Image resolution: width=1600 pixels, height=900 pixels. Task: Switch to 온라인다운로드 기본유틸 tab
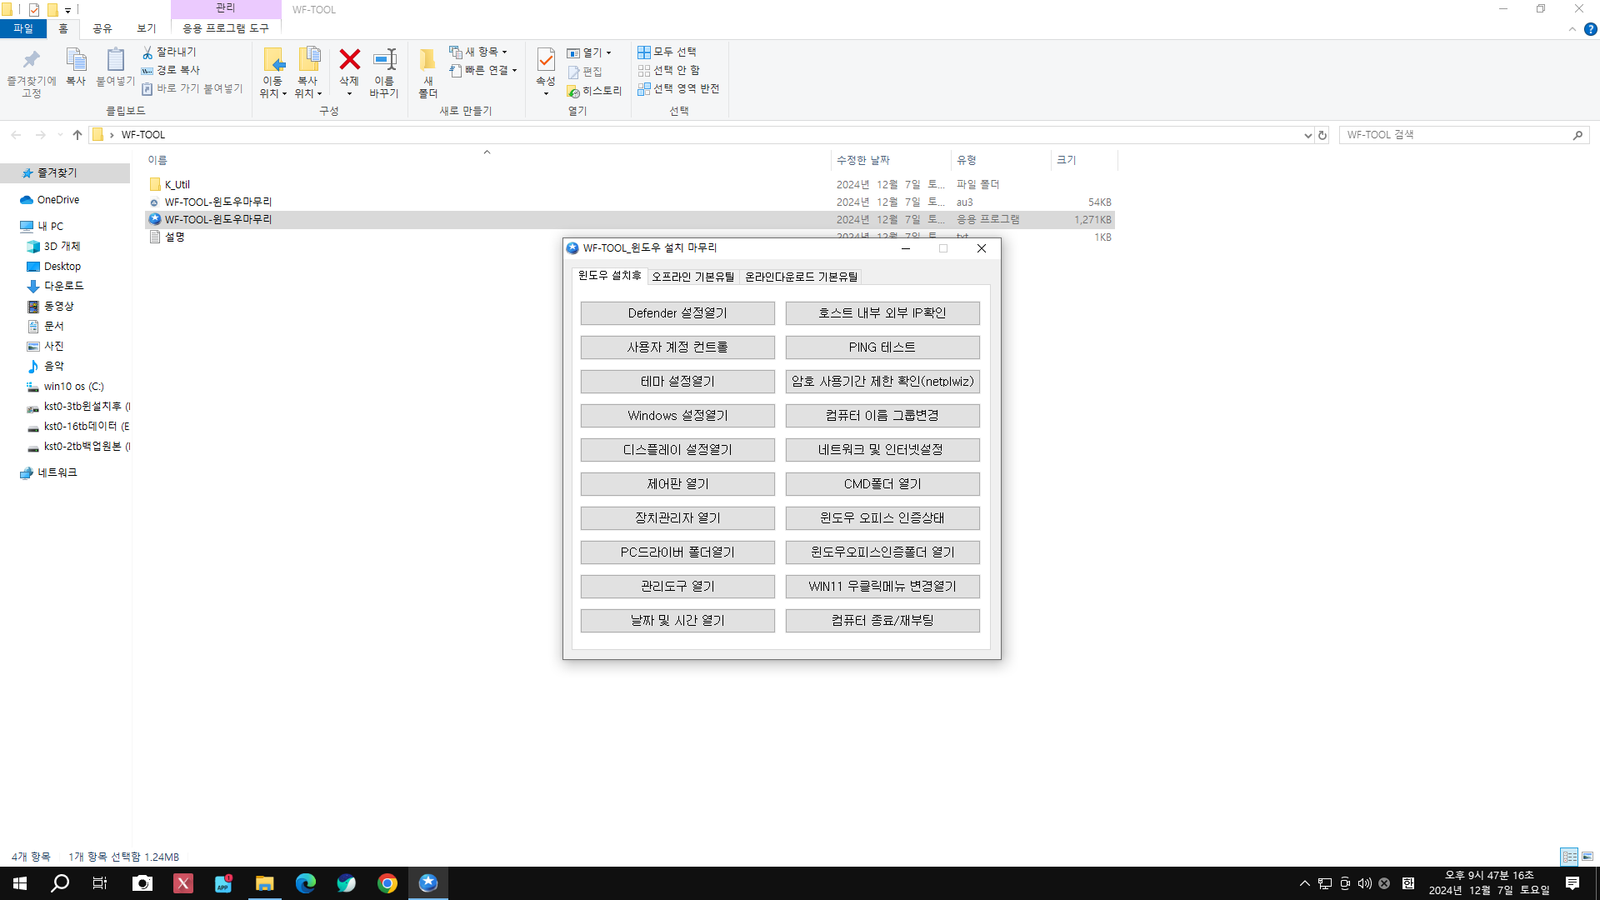click(x=801, y=277)
